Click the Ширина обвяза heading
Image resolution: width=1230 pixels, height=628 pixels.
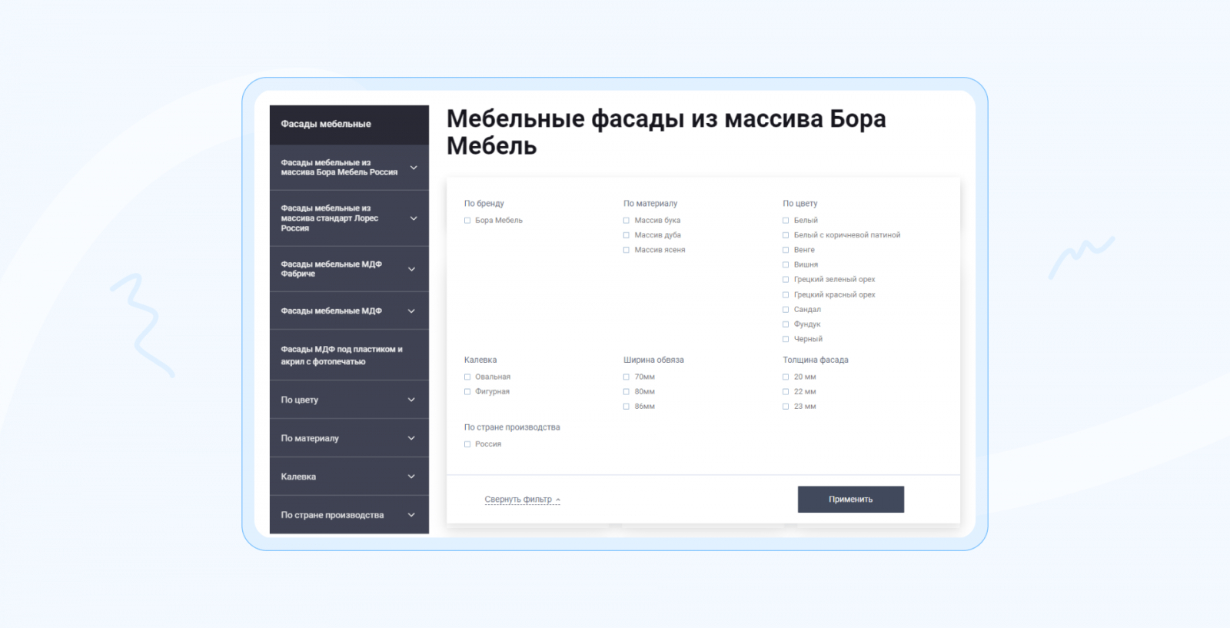tap(653, 360)
